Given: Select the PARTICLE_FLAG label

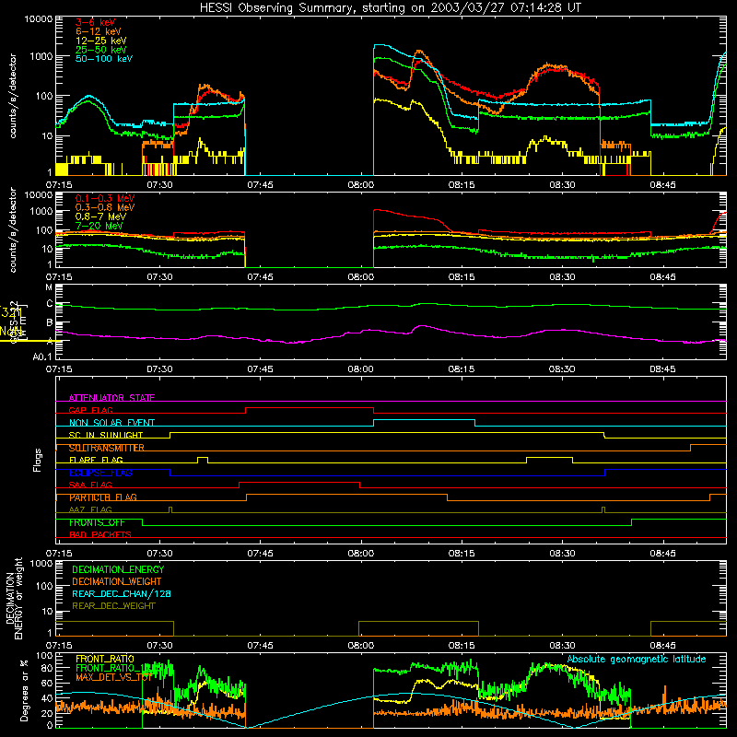Looking at the screenshot, I should tap(103, 497).
